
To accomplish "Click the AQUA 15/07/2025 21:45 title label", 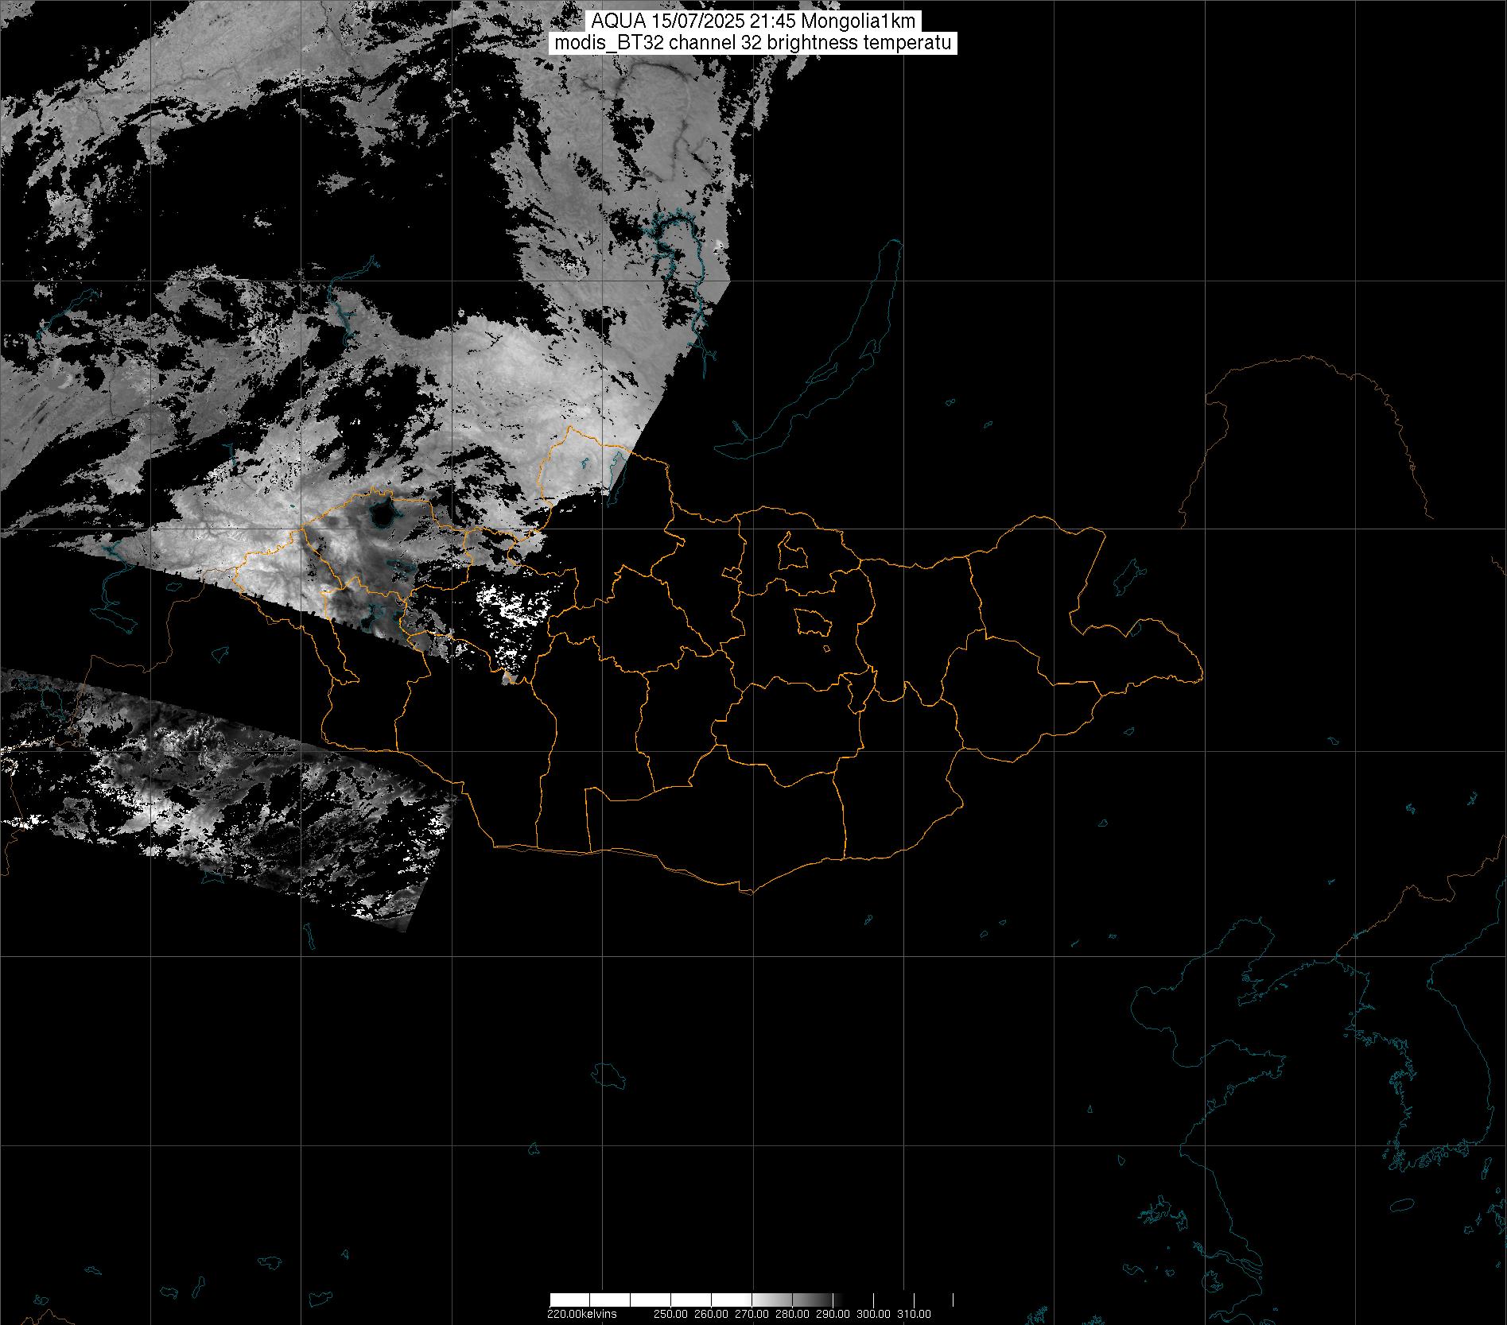I will click(753, 21).
